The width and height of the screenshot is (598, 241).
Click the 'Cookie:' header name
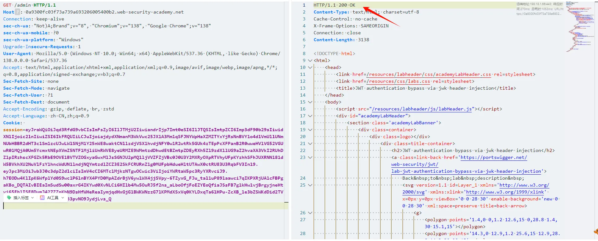(x=13, y=123)
